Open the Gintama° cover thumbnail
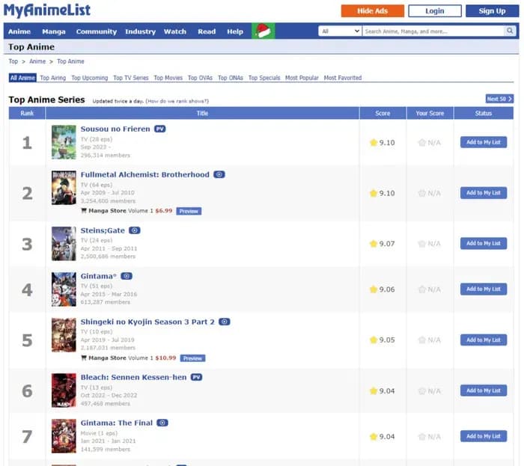 pyautogui.click(x=64, y=289)
